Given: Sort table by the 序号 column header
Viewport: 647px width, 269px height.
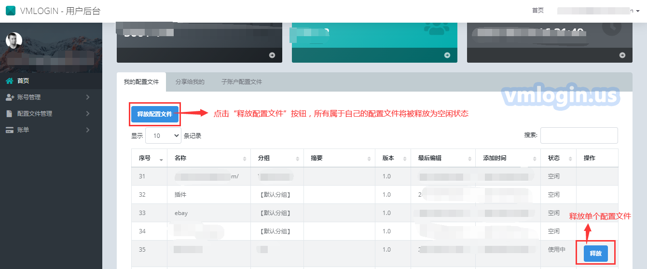Looking at the screenshot, I should (x=150, y=158).
